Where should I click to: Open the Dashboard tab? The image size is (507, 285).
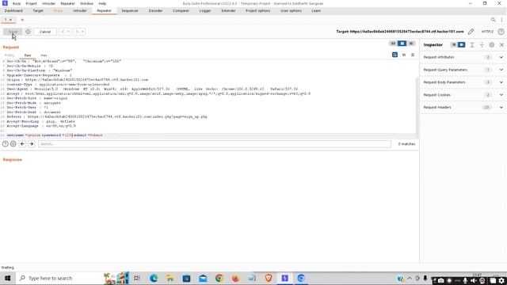tap(13, 10)
